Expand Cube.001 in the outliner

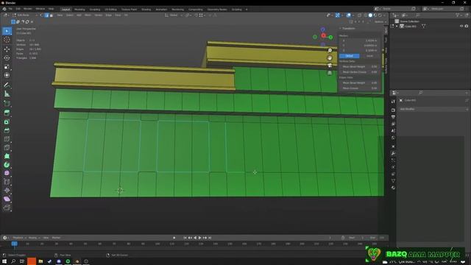click(x=397, y=26)
